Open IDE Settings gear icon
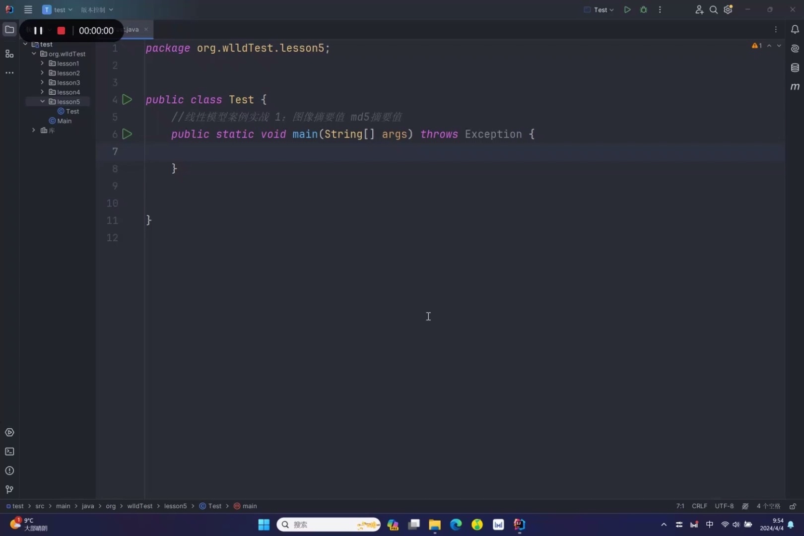 [x=728, y=9]
